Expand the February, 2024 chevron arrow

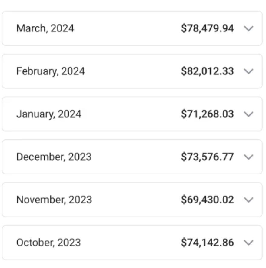point(248,71)
